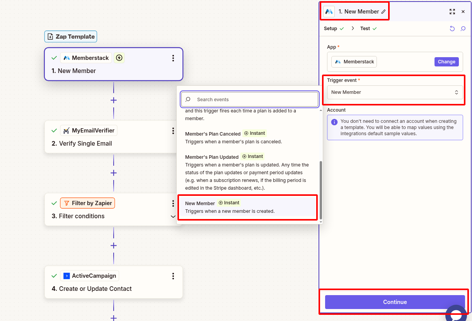This screenshot has height=321, width=472.
Task: Click the plus icon between steps one and two
Action: (x=113, y=100)
